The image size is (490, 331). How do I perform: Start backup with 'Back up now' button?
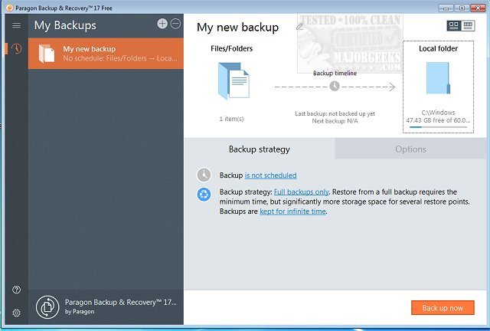click(x=443, y=308)
